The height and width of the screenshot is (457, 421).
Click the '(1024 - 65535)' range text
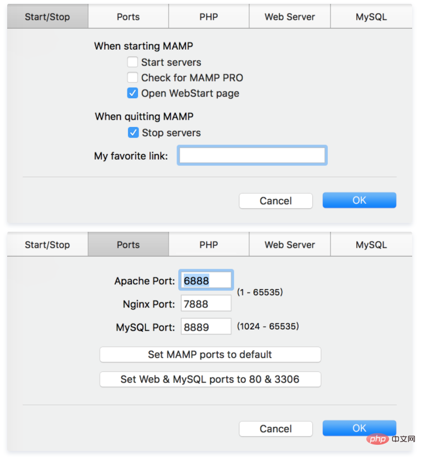point(268,326)
